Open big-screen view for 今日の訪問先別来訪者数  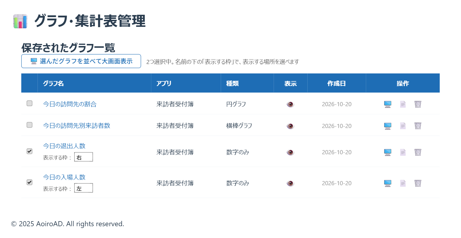(388, 126)
